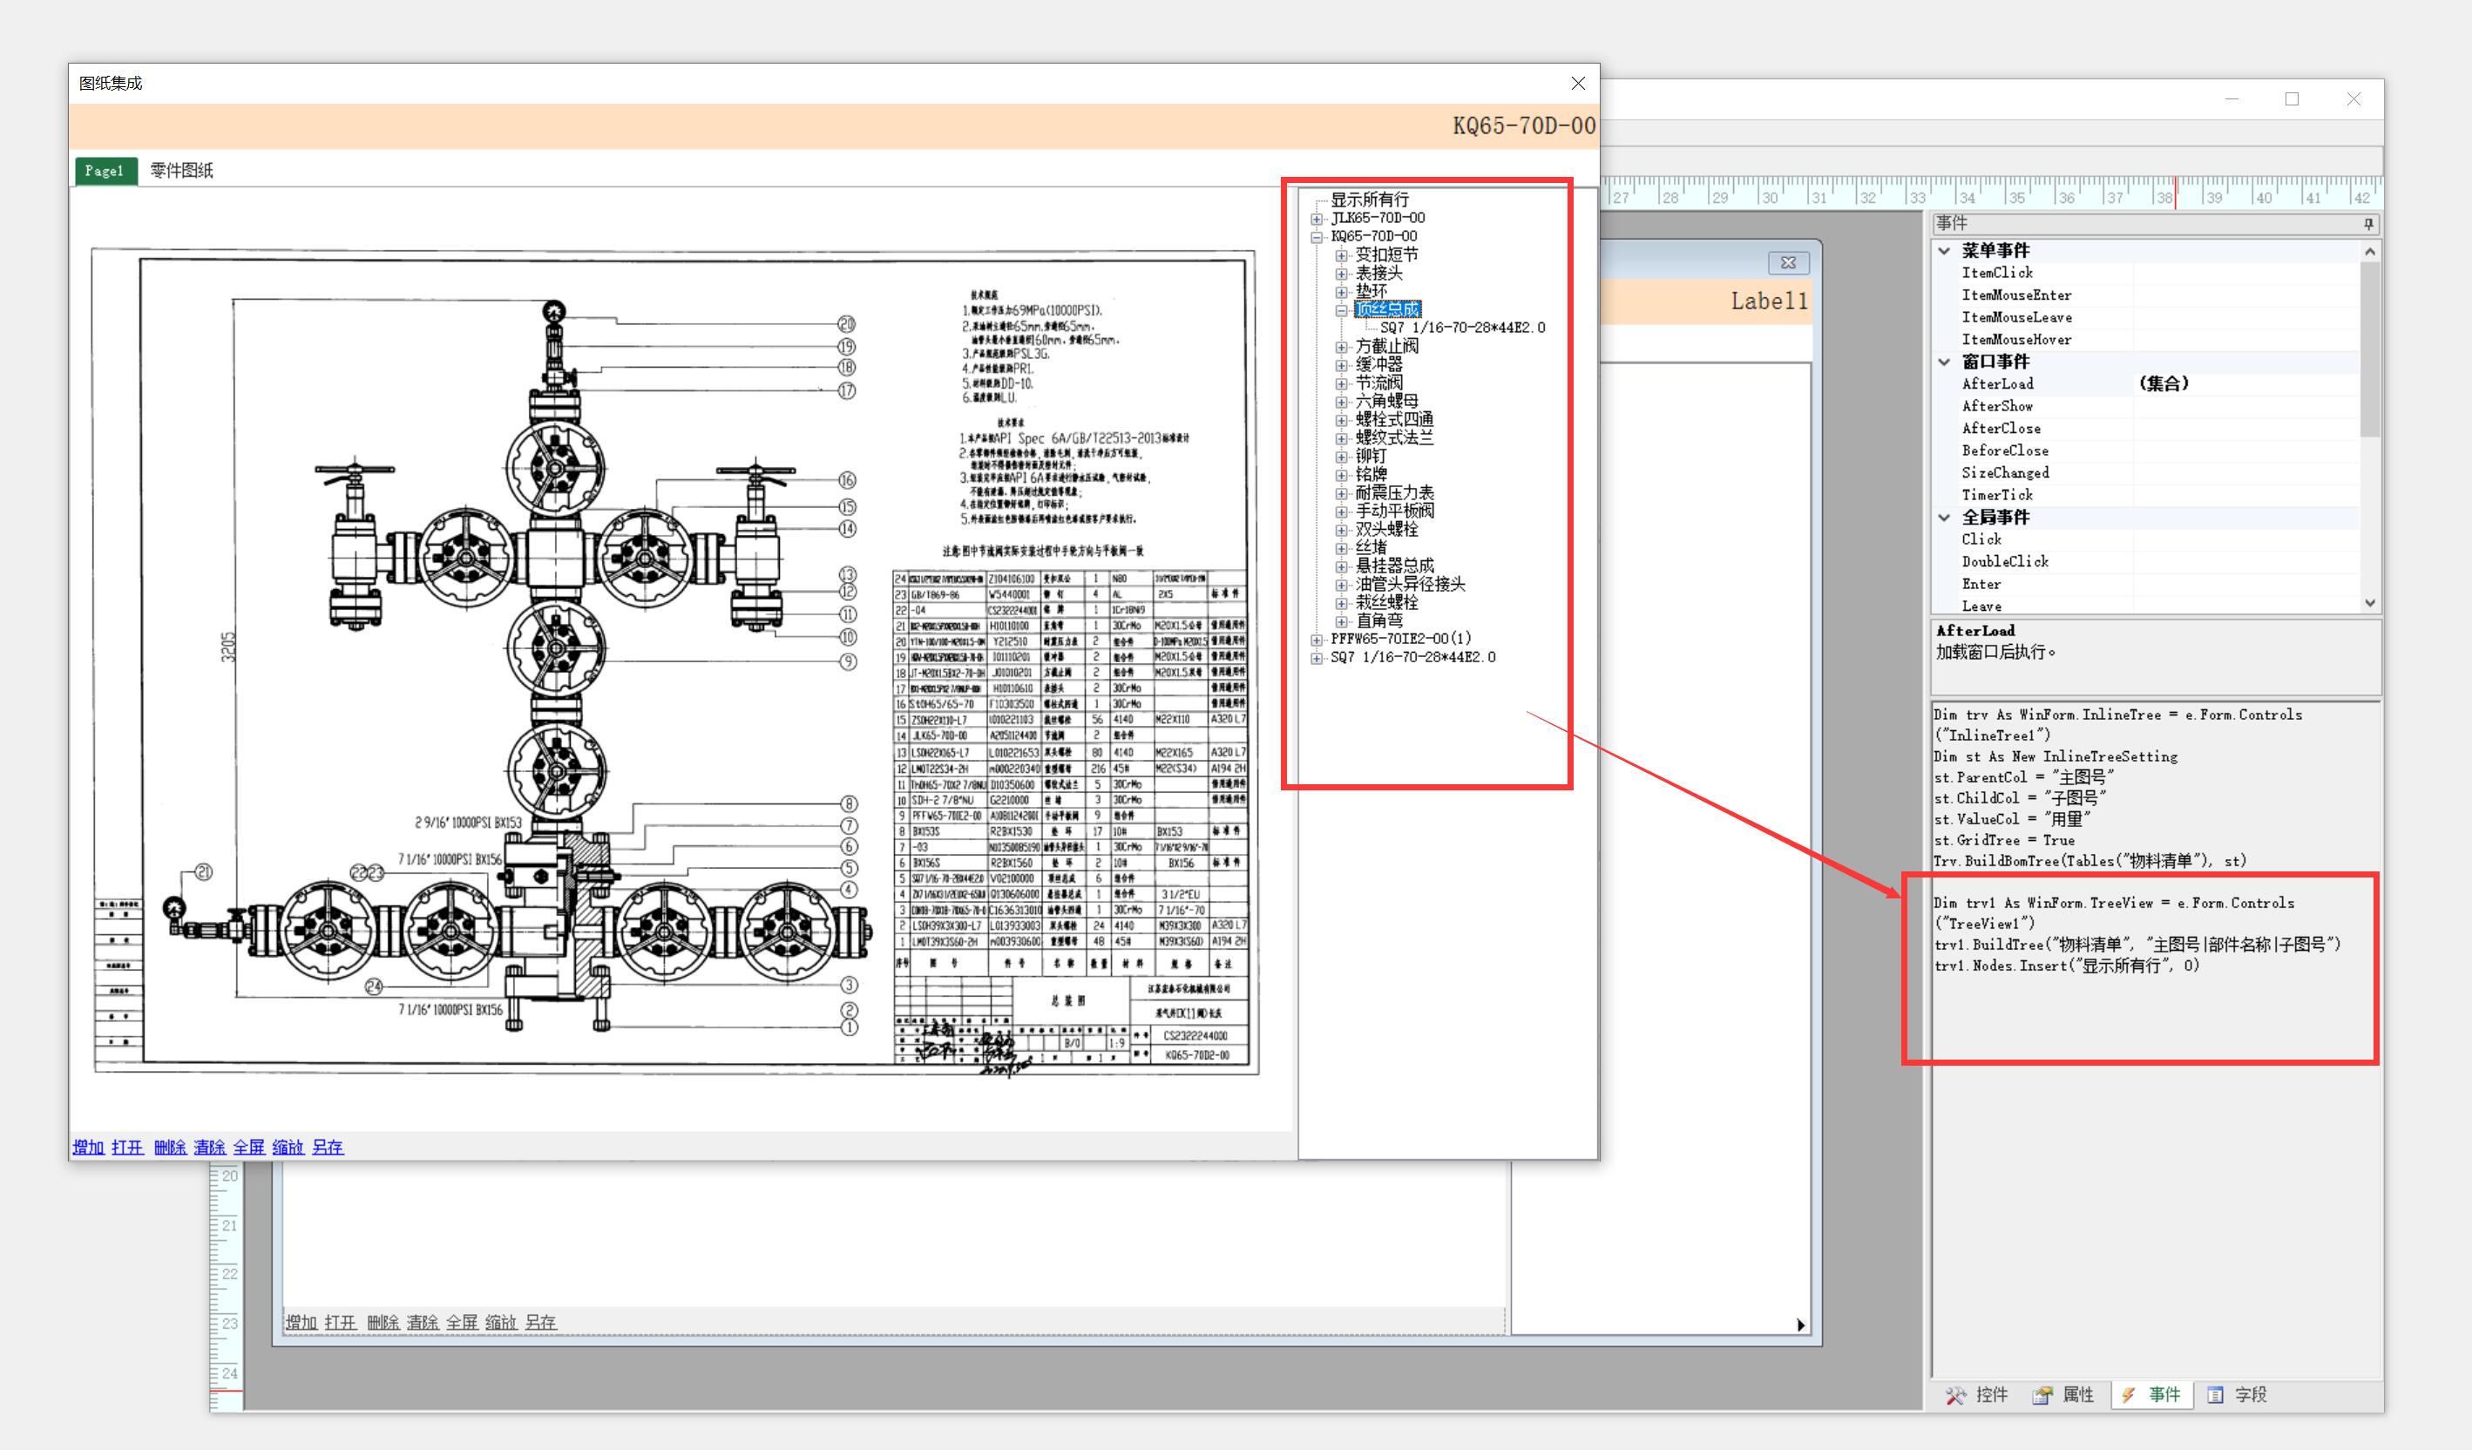
Task: Click the (集合) value of AfterLoad
Action: [x=2163, y=383]
